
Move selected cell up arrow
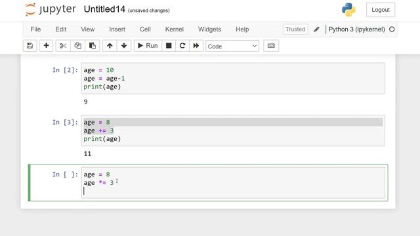110,46
